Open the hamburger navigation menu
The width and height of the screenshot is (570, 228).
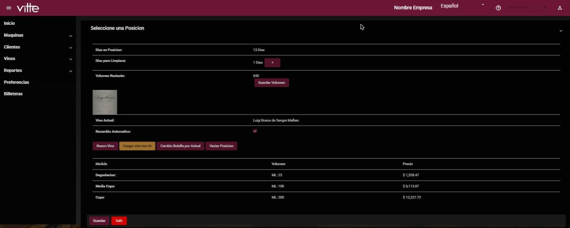click(x=9, y=8)
